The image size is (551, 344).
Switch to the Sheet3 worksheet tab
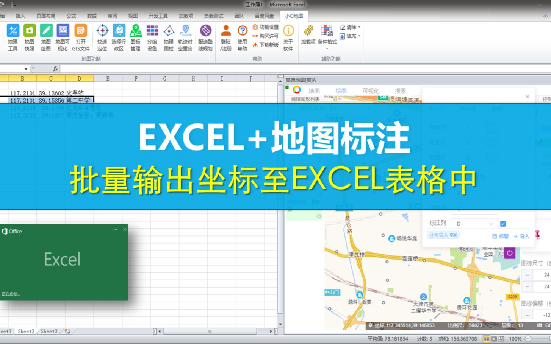(49, 331)
